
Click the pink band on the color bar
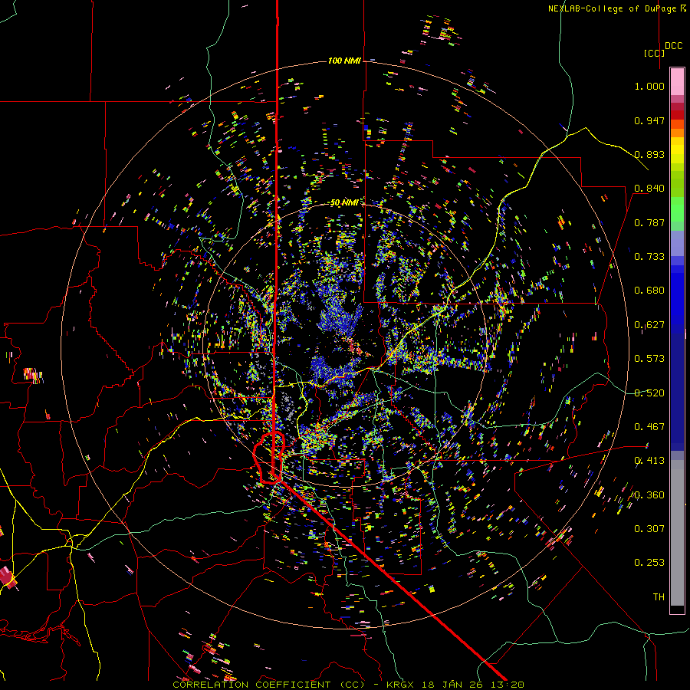coord(677,82)
